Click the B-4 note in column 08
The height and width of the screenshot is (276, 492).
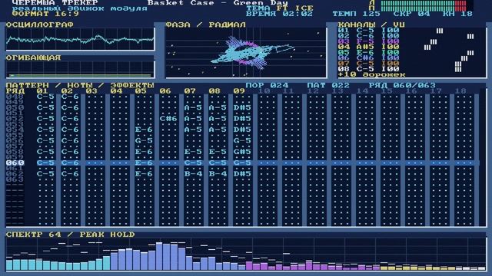tap(218, 174)
